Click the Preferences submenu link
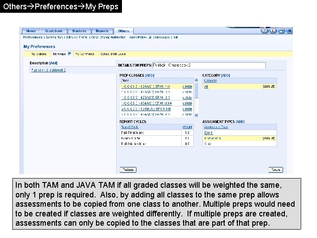Screen dimensions: 317x238 33,37
